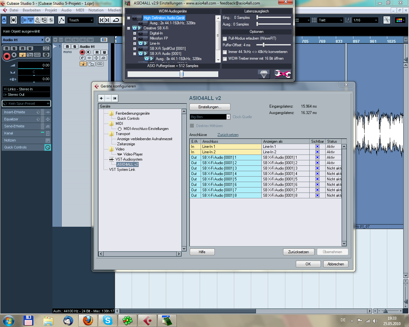Open the mixer via toolbar faders icon
This screenshot has width=409, height=327.
click(x=51, y=20)
